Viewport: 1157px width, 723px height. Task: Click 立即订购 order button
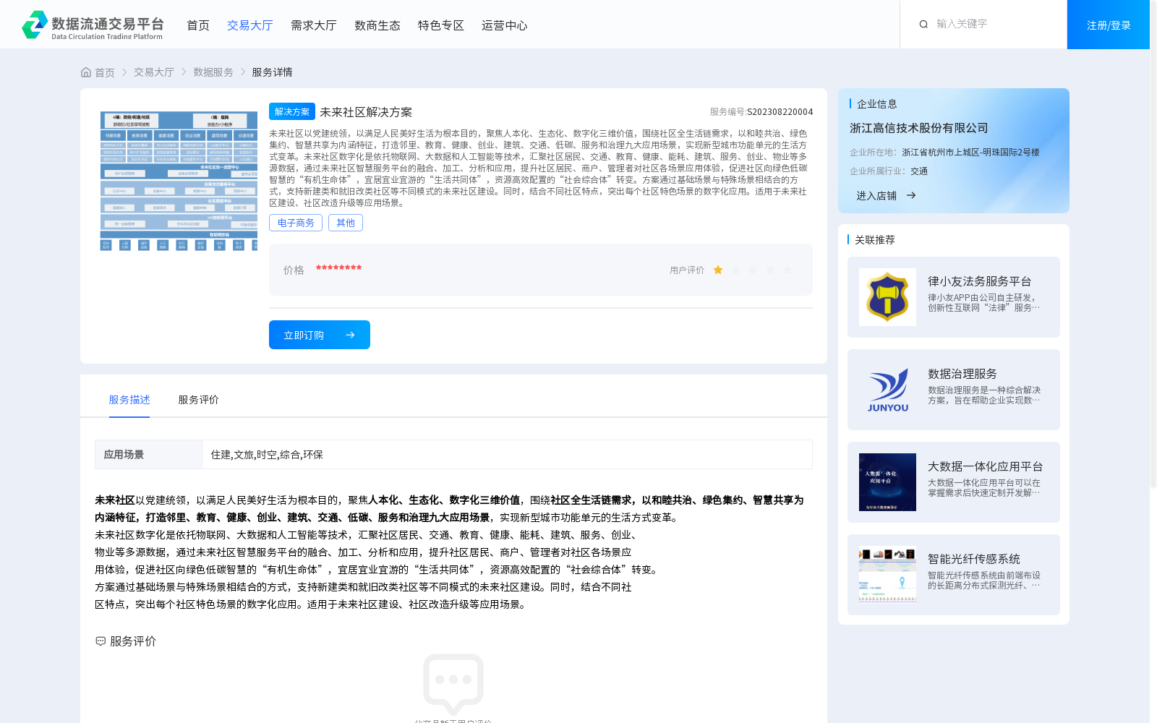point(320,335)
